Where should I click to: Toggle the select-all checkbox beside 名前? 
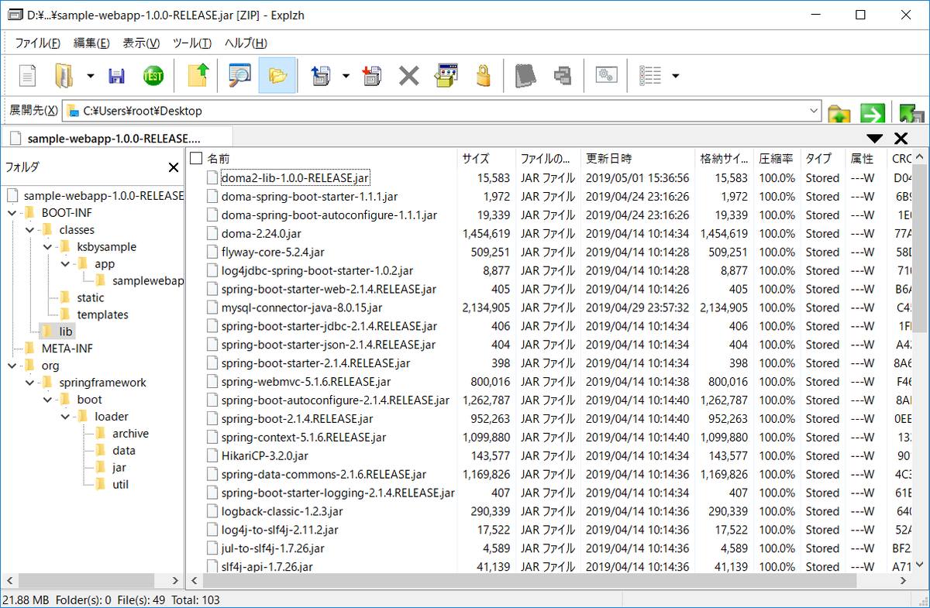(x=196, y=158)
